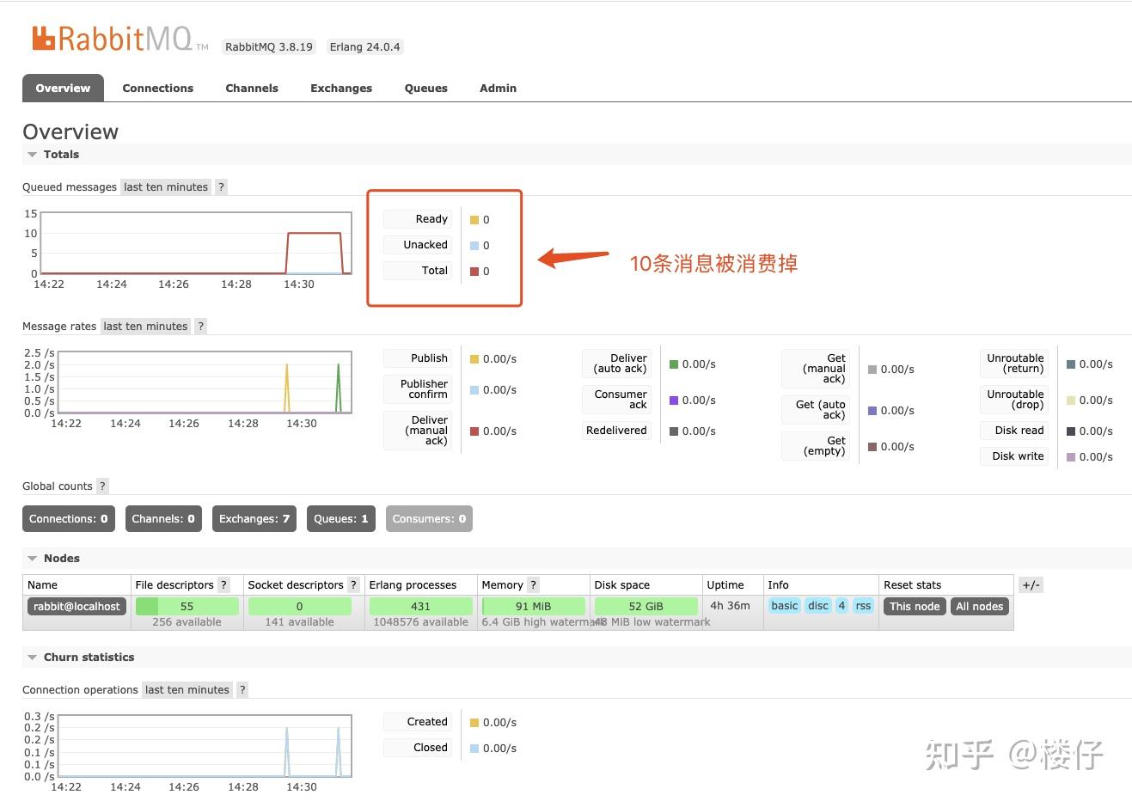This screenshot has width=1132, height=801.
Task: Open help for Queued messages
Action: point(221,186)
